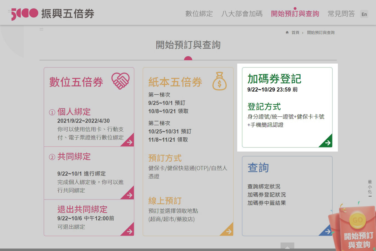376x251 pixels.
Task: Select 開始預訂與查詢 in the top navigation
Action: point(295,14)
